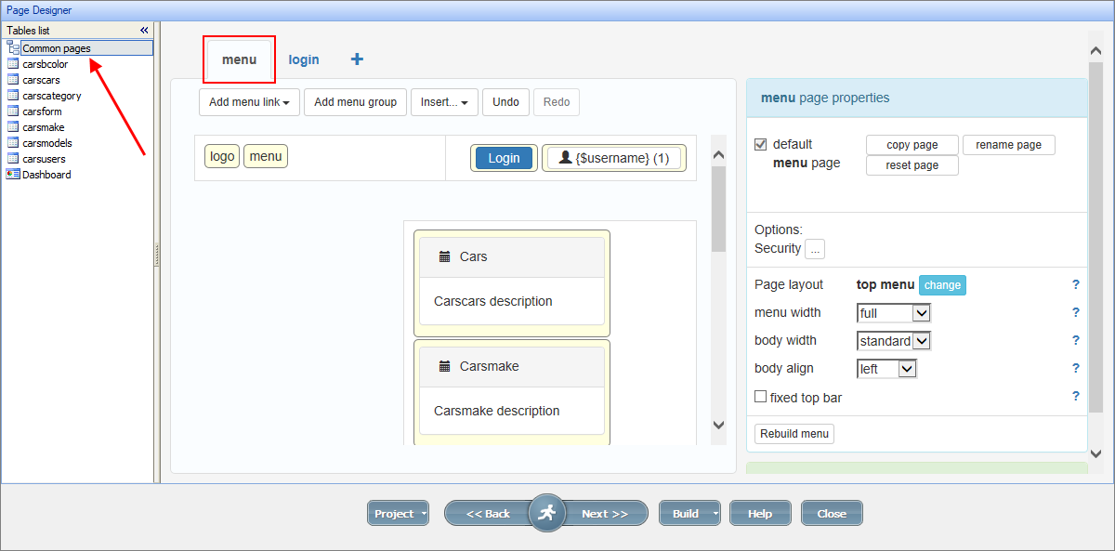This screenshot has height=551, width=1115.
Task: Click the canvas scrollbar down arrow
Action: [718, 424]
